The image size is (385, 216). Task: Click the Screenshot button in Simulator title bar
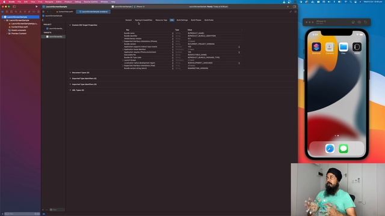click(x=359, y=22)
